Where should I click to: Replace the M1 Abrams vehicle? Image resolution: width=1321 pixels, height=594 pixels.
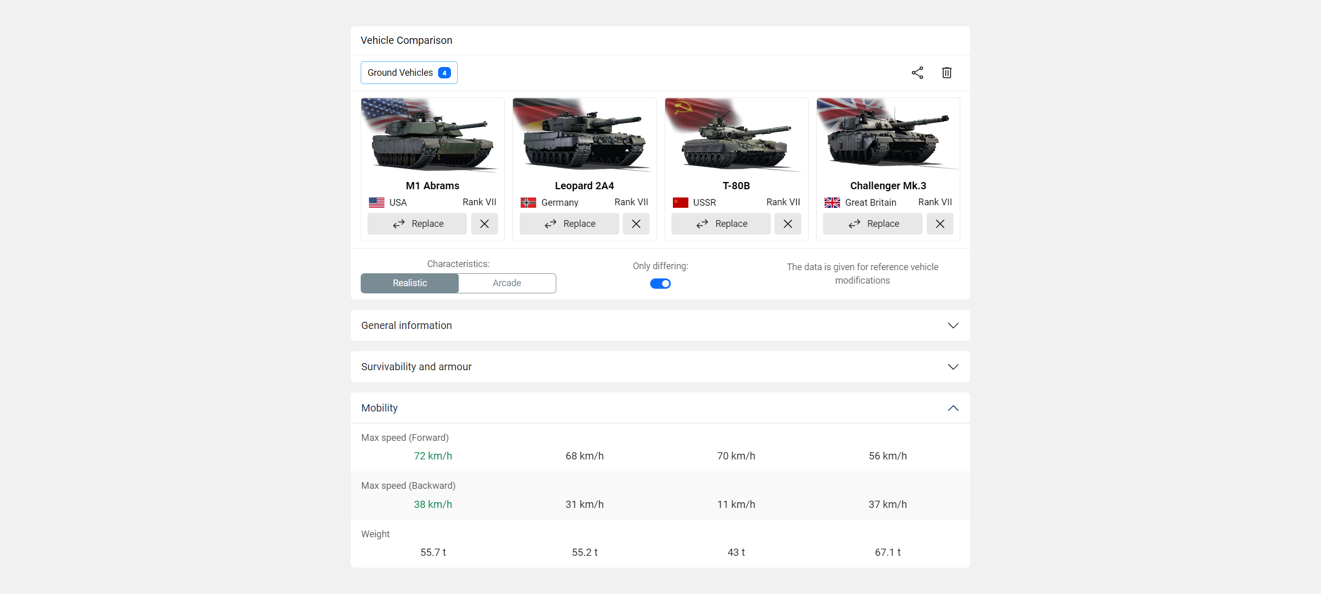[417, 224]
